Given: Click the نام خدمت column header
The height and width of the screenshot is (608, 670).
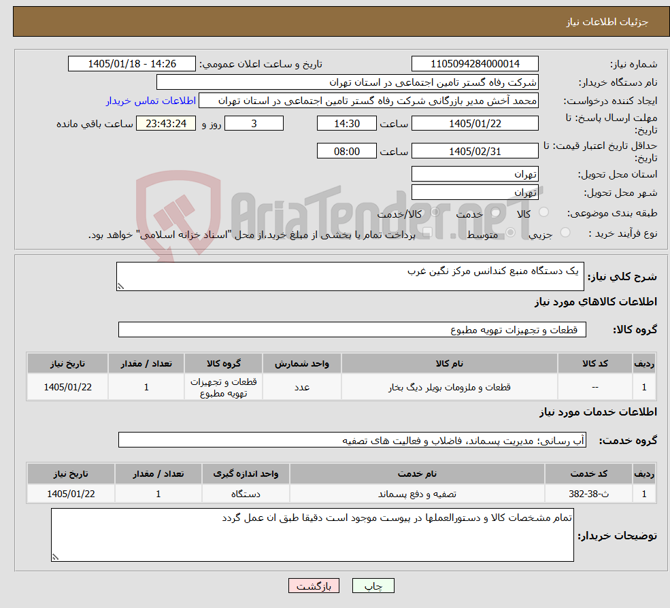Looking at the screenshot, I should (x=417, y=474).
